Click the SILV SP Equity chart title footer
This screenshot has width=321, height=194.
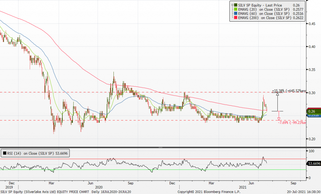65,192
